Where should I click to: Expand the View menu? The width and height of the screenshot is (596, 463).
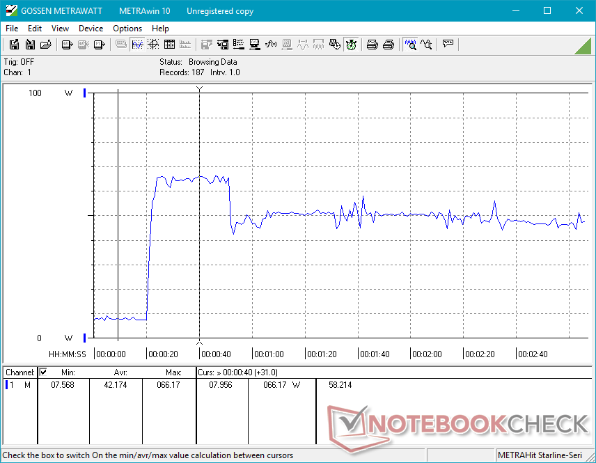60,29
